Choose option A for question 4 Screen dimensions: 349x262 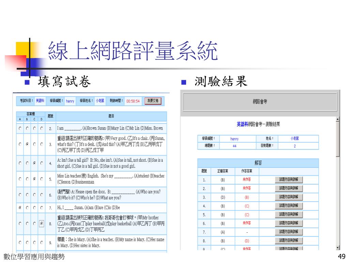[x=20, y=163]
